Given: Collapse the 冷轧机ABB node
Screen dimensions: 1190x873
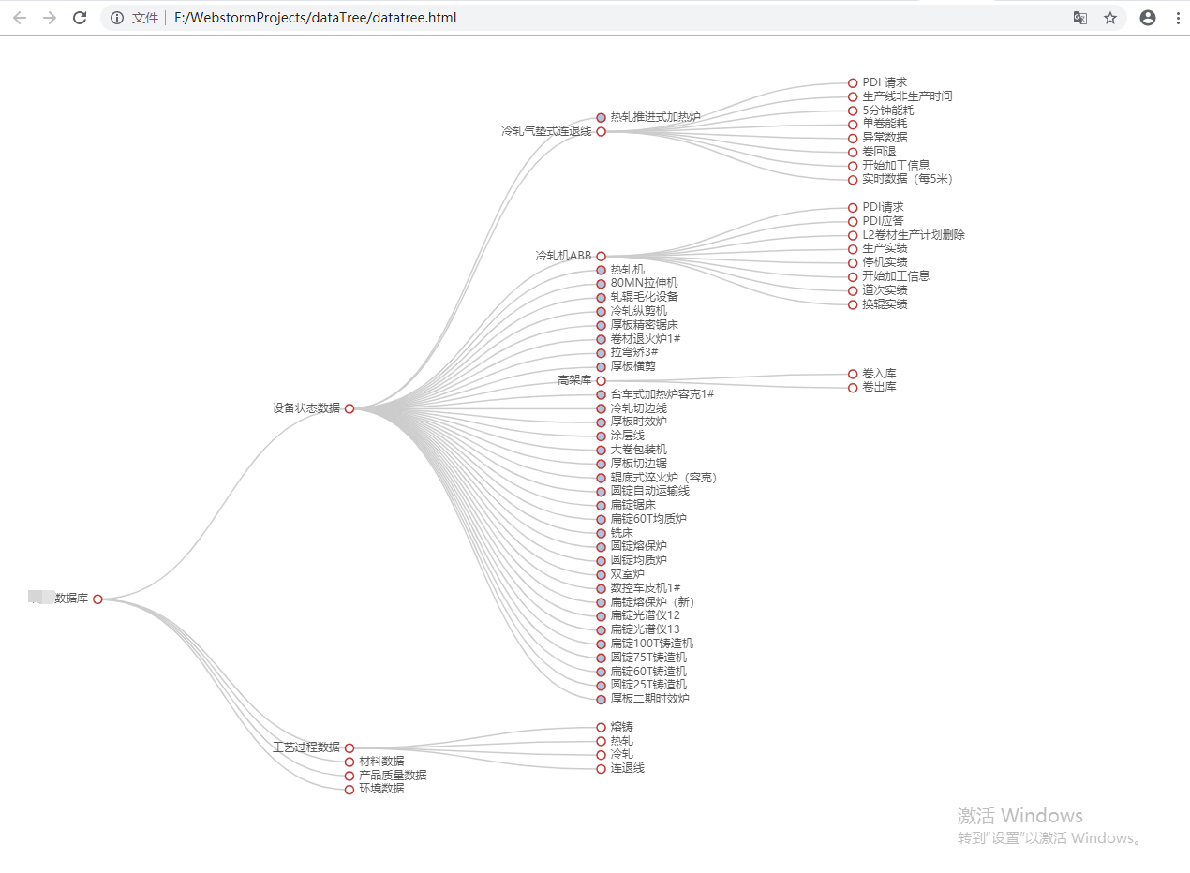Looking at the screenshot, I should click(x=601, y=255).
